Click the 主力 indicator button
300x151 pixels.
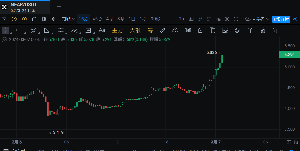point(117,30)
